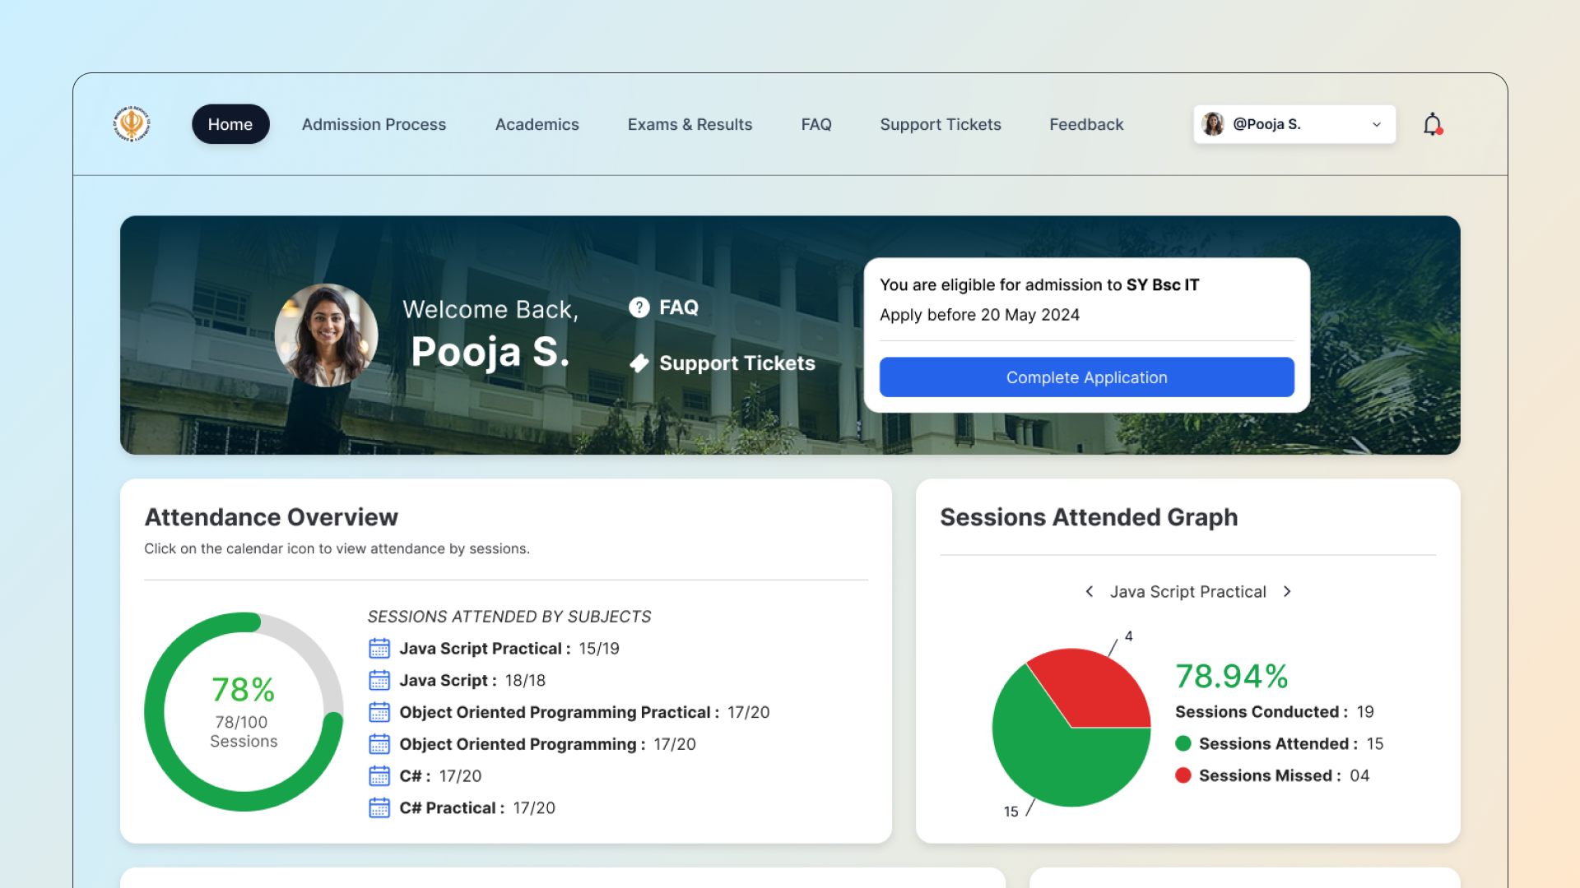1580x888 pixels.
Task: Click 'Apply before 20 May 2024' text
Action: coord(979,315)
